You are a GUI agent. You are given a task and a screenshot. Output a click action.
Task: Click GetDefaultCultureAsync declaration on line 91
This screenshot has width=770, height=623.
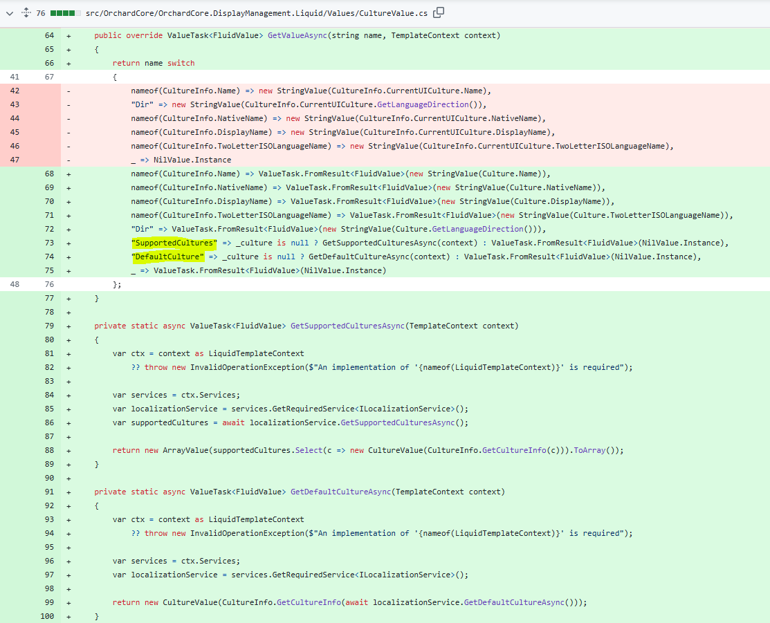[341, 492]
